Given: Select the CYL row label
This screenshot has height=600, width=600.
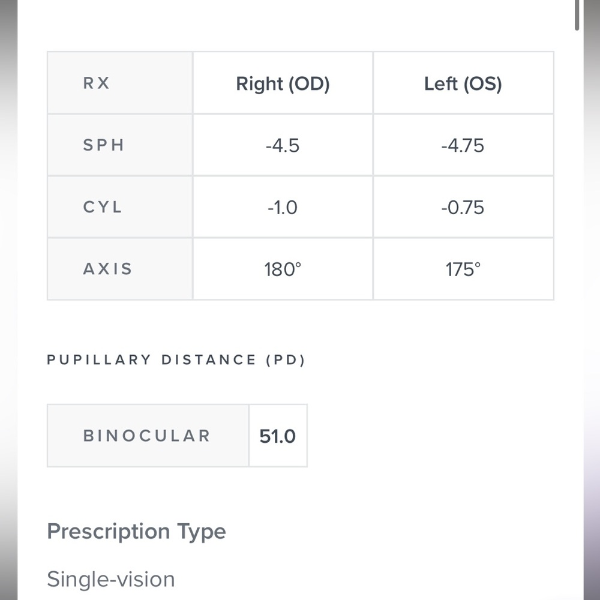Looking at the screenshot, I should [x=120, y=207].
